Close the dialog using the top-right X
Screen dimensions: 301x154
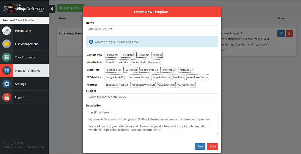tap(217, 11)
